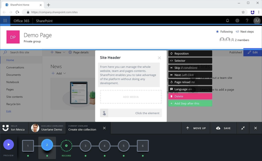Toggle Following for Demo Page
The image size is (262, 161).
224,32
